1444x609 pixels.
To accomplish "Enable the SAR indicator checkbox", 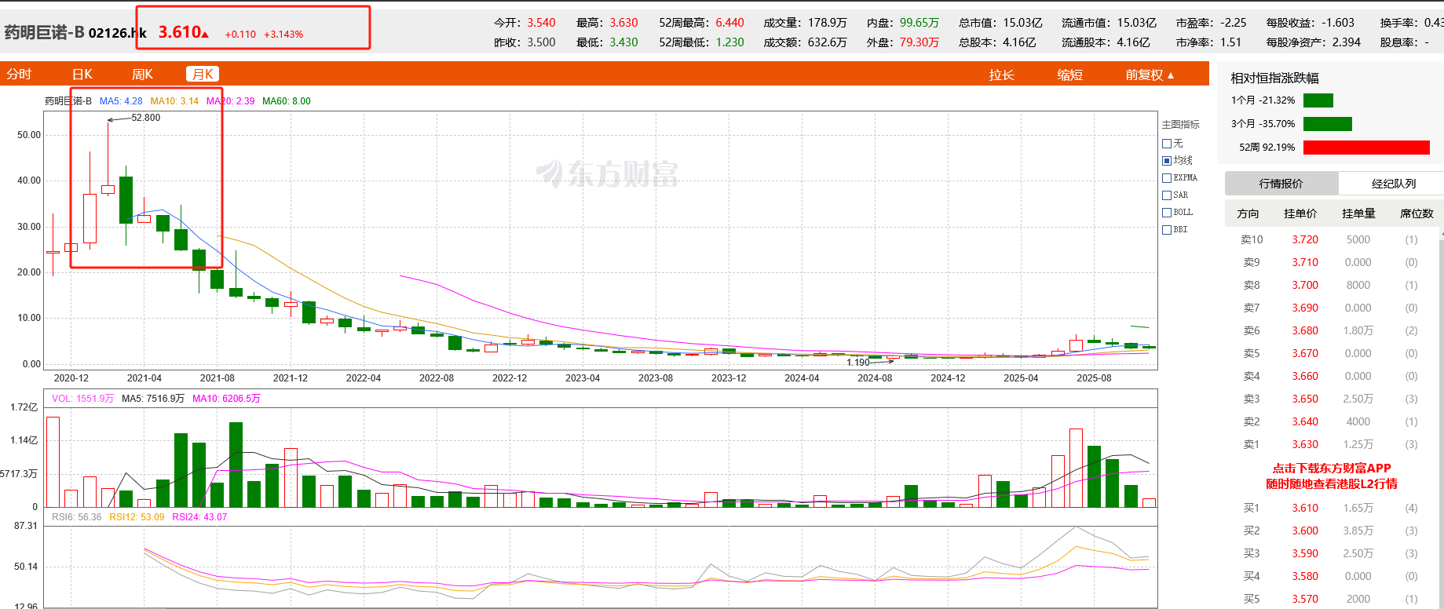I will [x=1167, y=195].
